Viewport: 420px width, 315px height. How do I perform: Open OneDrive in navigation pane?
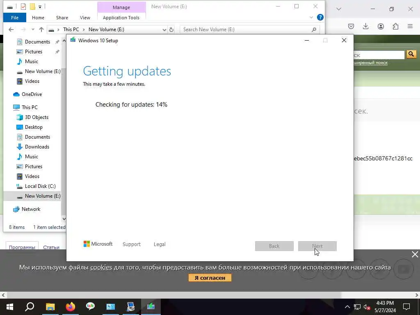pos(32,94)
